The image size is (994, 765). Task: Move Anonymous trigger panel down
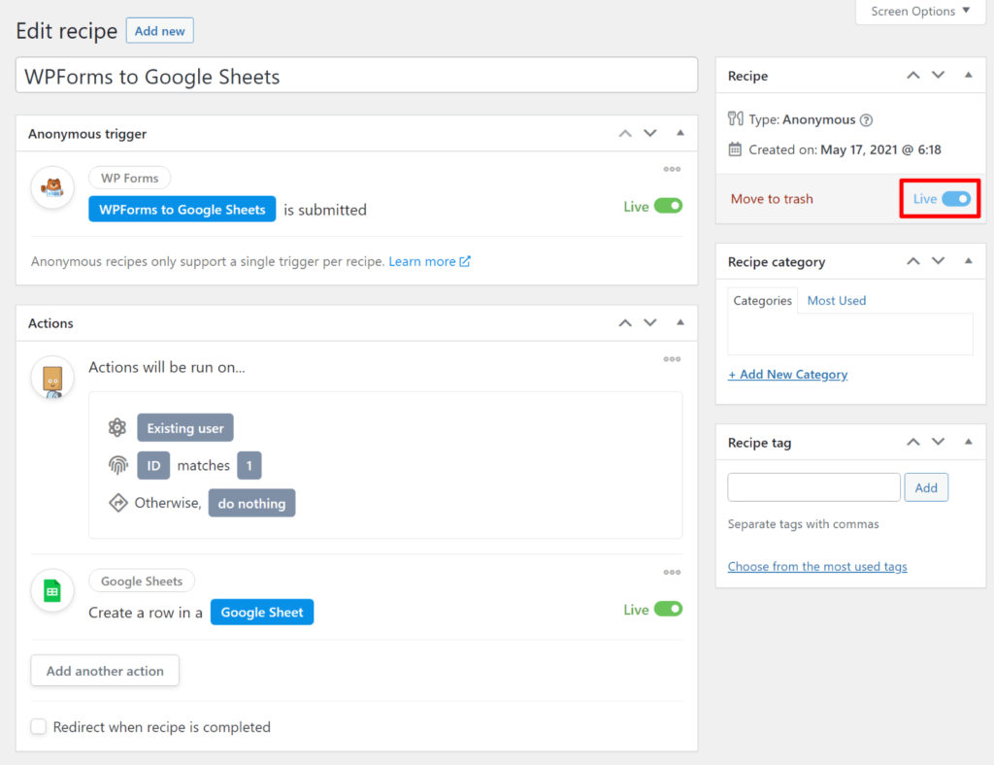(x=650, y=133)
